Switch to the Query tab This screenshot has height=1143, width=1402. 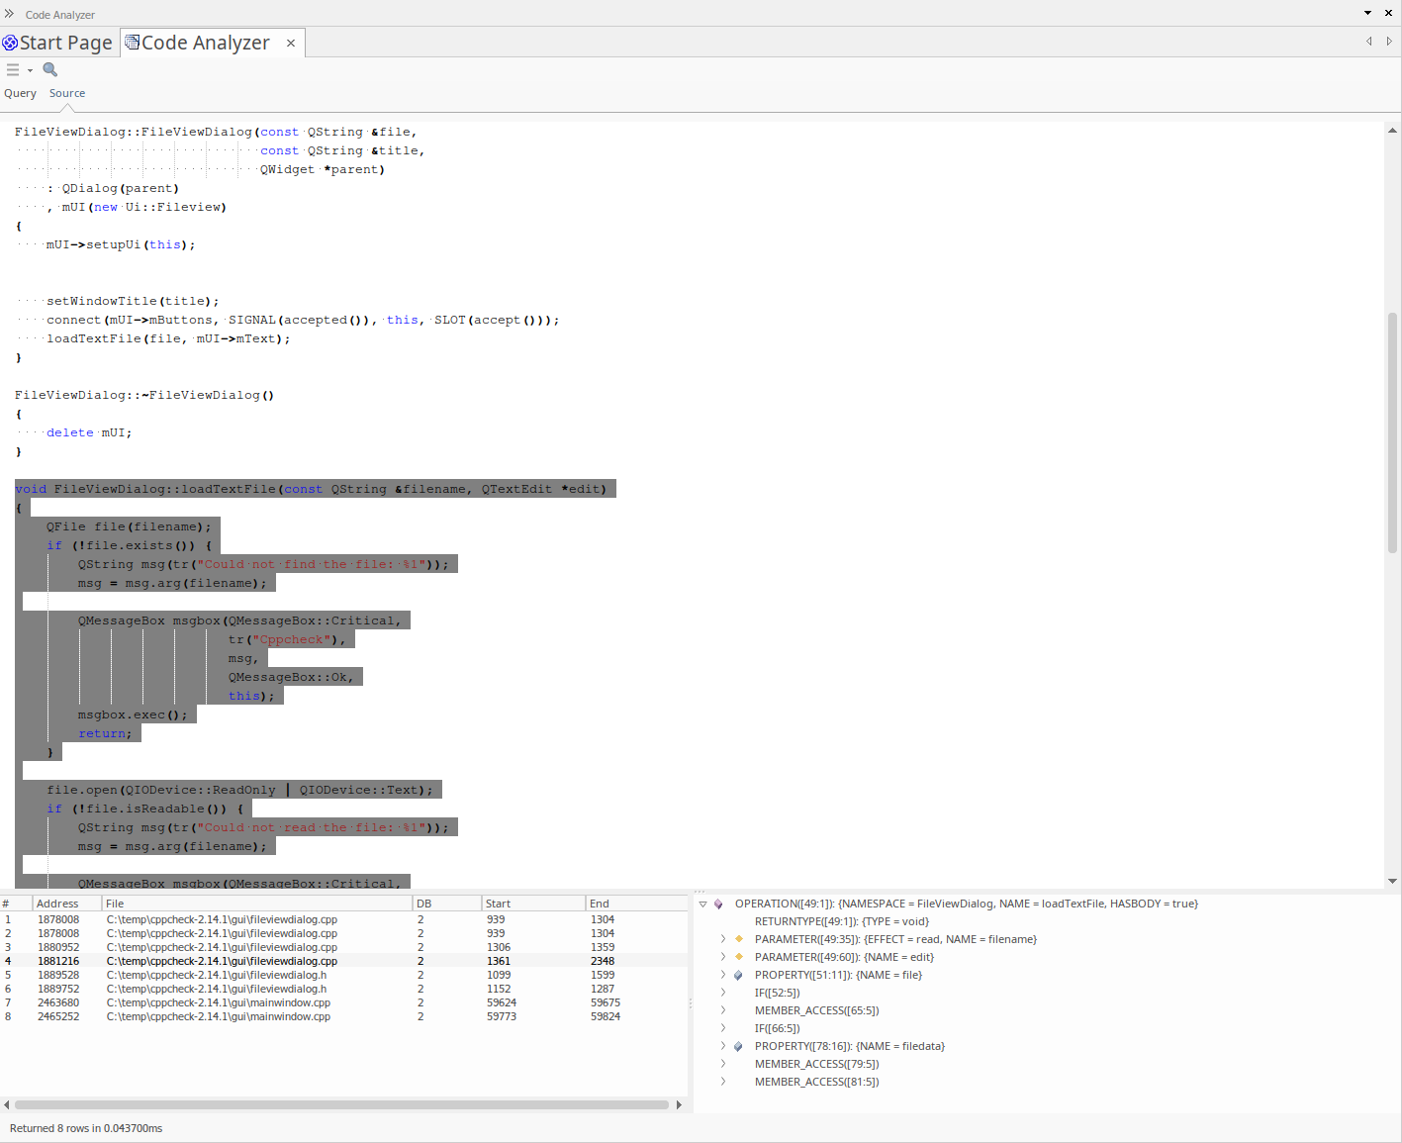point(20,92)
